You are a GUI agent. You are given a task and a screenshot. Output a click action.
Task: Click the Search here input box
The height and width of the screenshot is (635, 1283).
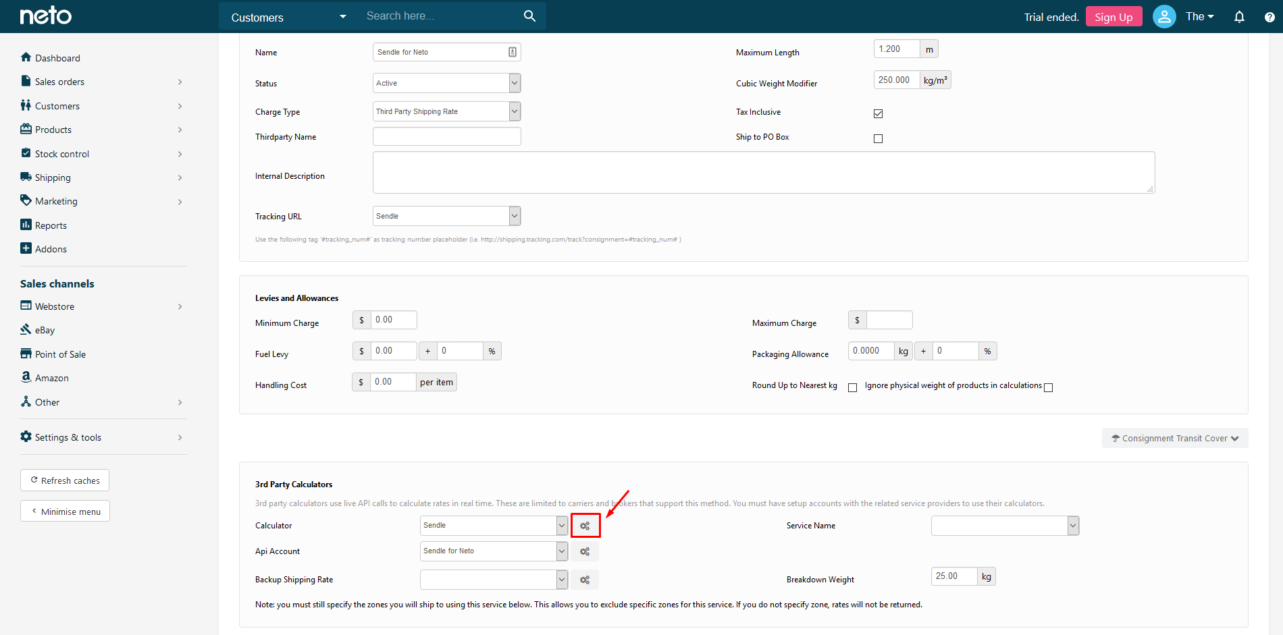pyautogui.click(x=440, y=16)
